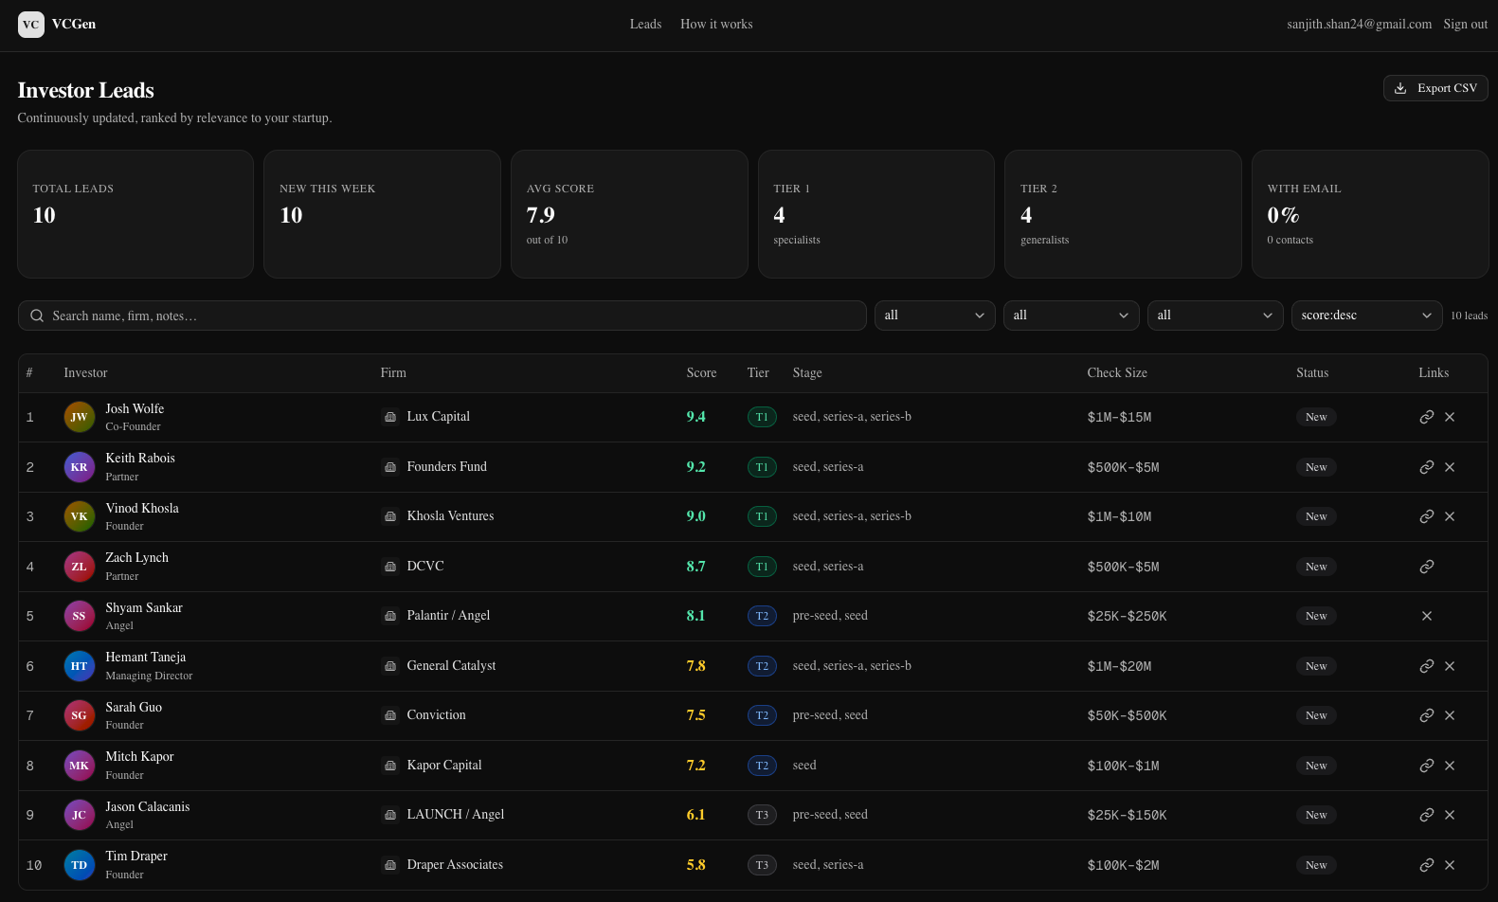Open the third 'all' filter dropdown

1216,316
